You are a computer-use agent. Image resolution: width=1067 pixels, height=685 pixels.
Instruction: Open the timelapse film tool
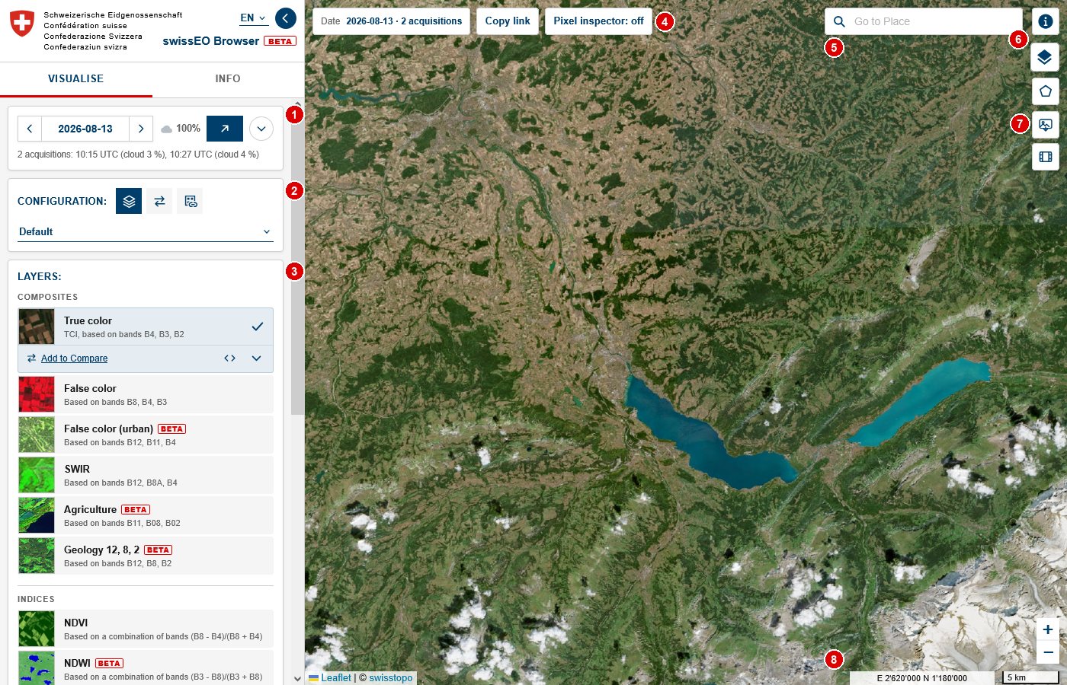[1046, 157]
